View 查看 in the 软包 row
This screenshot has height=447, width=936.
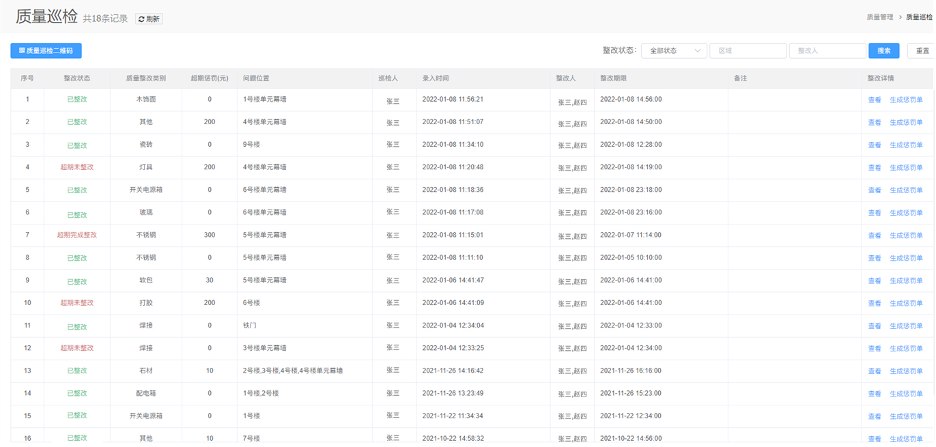(x=875, y=280)
